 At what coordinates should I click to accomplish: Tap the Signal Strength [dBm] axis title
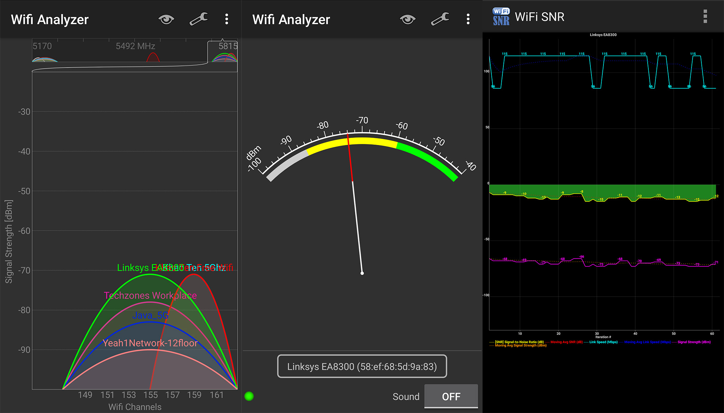point(9,242)
